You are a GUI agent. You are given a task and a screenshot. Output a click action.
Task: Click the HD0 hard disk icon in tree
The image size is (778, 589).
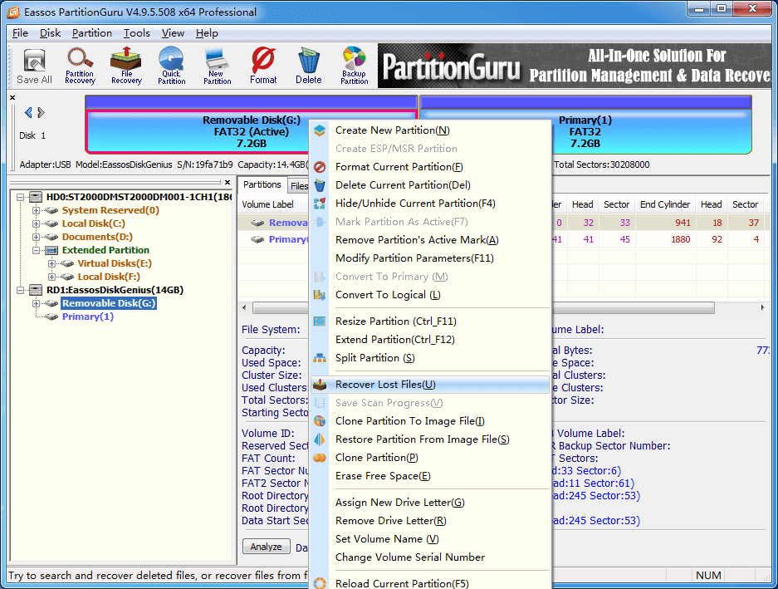36,197
